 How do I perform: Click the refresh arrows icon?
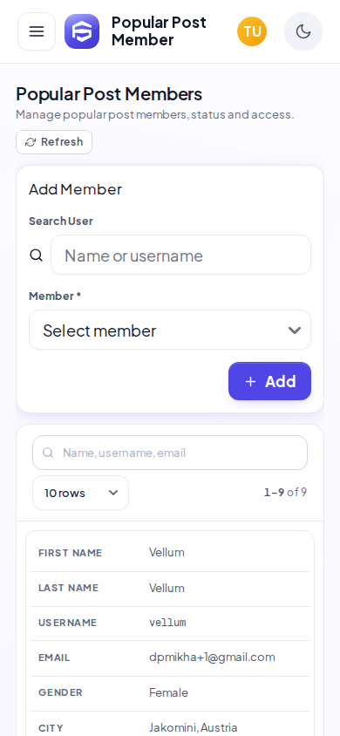tap(31, 142)
